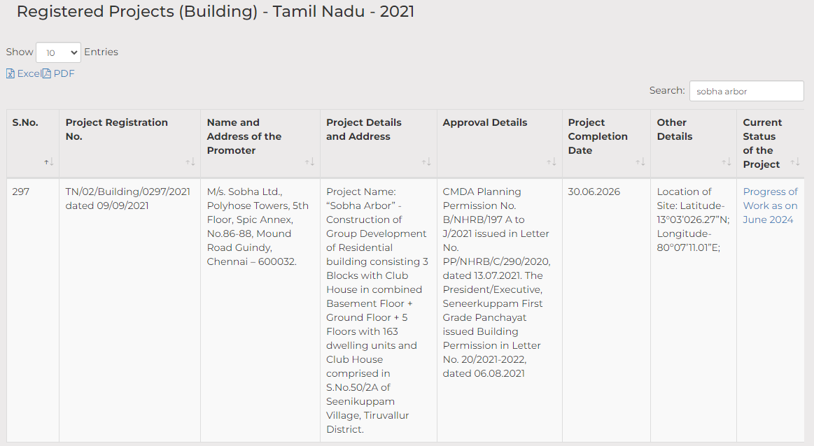The image size is (814, 446).
Task: Open Progress of Work as on June 2024
Action: click(x=770, y=206)
